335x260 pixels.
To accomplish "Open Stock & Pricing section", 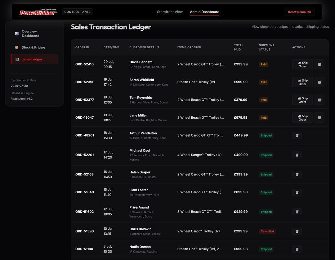I will tap(34, 47).
